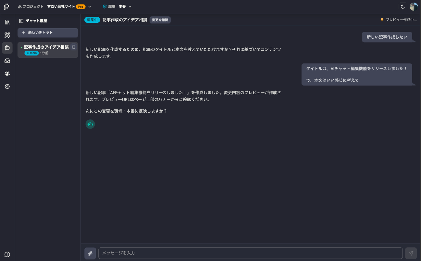Toggle dark mode moon icon
The width and height of the screenshot is (421, 261).
pyautogui.click(x=403, y=6)
